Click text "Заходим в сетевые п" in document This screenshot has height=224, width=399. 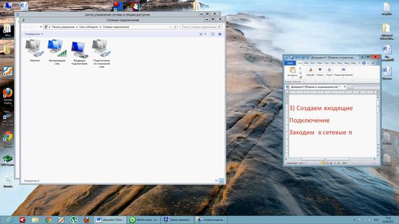coord(320,133)
